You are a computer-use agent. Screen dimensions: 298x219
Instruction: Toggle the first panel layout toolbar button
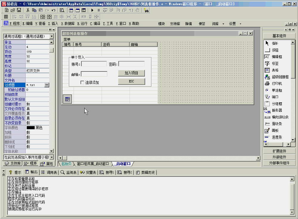(71, 10)
